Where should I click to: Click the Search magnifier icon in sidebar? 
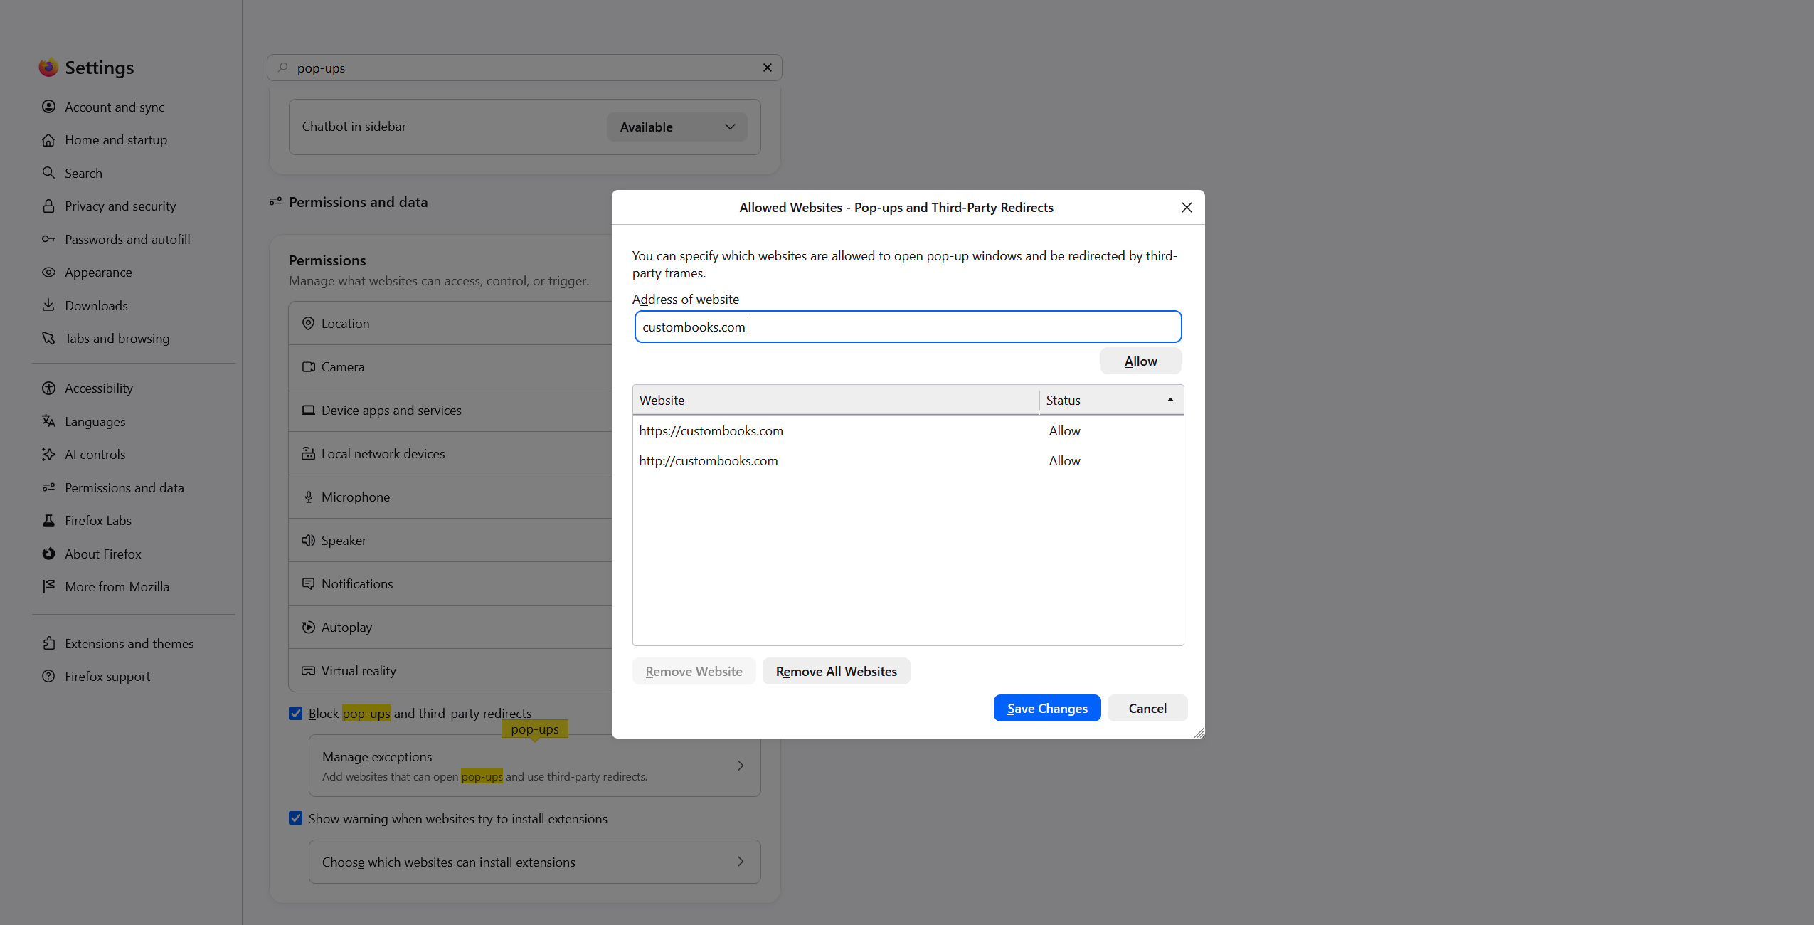48,173
